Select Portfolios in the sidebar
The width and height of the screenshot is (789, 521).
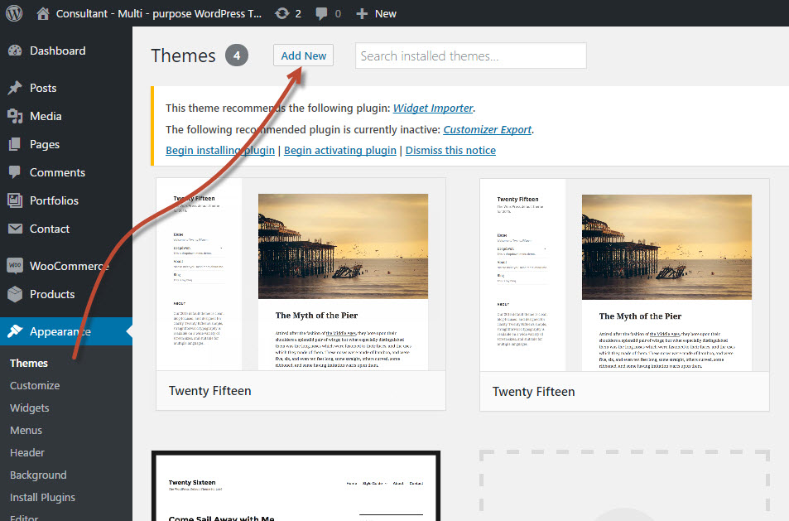pyautogui.click(x=54, y=200)
